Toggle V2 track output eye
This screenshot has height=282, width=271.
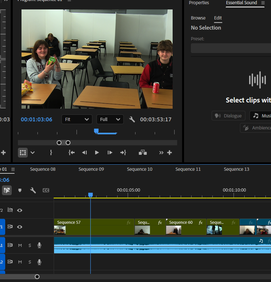pos(20,210)
